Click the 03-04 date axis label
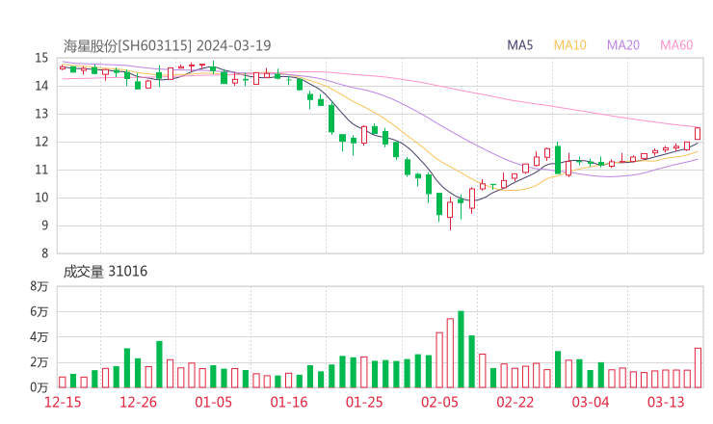 pos(591,402)
